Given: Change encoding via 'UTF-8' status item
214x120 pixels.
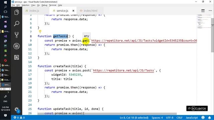Looking at the screenshot, I should [x=170, y=118].
